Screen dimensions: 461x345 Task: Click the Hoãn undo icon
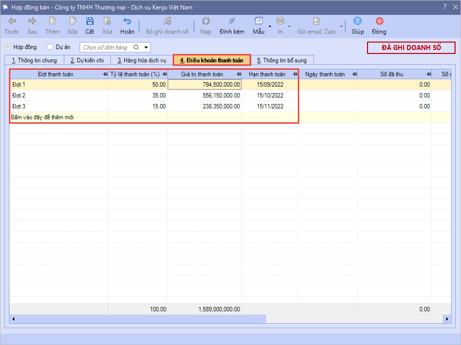pyautogui.click(x=127, y=21)
